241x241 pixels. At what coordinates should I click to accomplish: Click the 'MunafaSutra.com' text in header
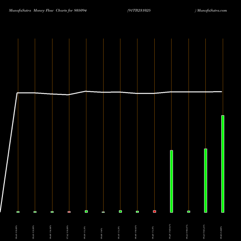click(x=212, y=11)
